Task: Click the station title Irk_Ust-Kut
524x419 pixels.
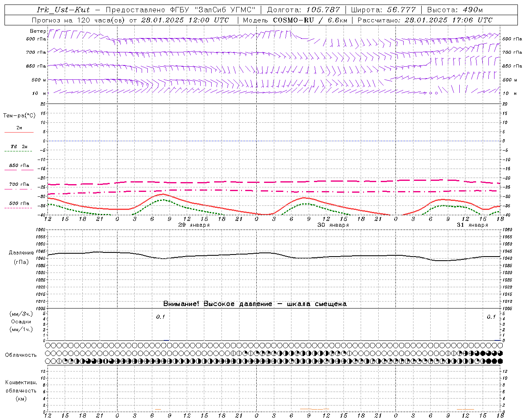Action: pos(63,10)
